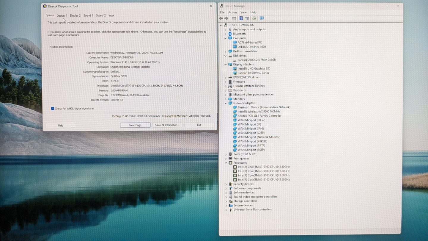Screen dimensions: 428x241
Task: Toggle the Show/Hide Console Tree toolbar icon
Action: tap(234, 18)
